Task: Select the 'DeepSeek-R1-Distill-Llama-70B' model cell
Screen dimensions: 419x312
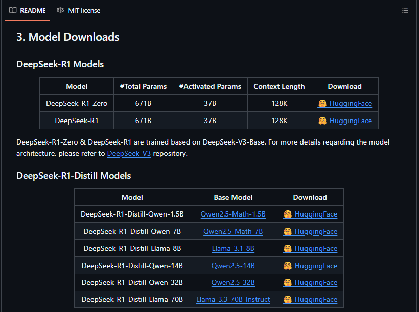Action: [x=132, y=299]
